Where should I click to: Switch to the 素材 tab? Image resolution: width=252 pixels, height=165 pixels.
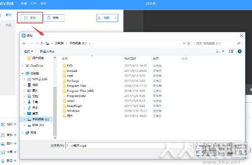pyautogui.click(x=8, y=15)
